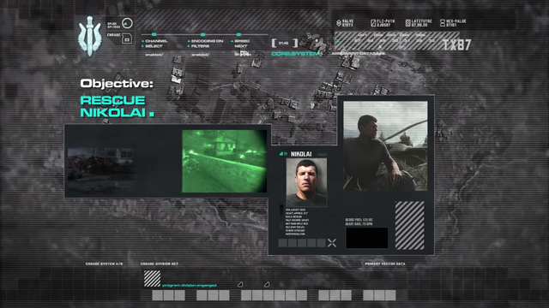Click the NEXT option under SPEED
549x308 pixels.
241,46
